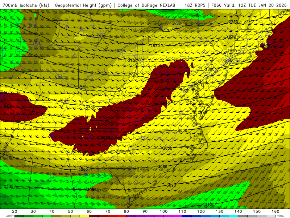Click the legend value 150
Screen dimensions: 290x218
pyautogui.click(x=257, y=211)
